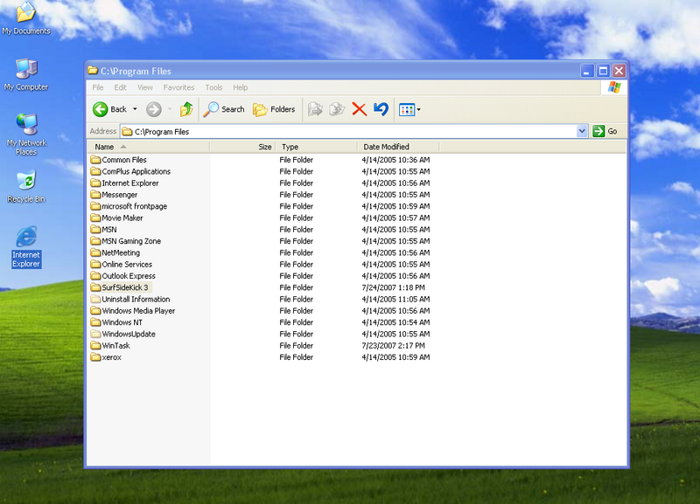Click the My Computer desktop icon
The height and width of the screenshot is (504, 700).
26,75
